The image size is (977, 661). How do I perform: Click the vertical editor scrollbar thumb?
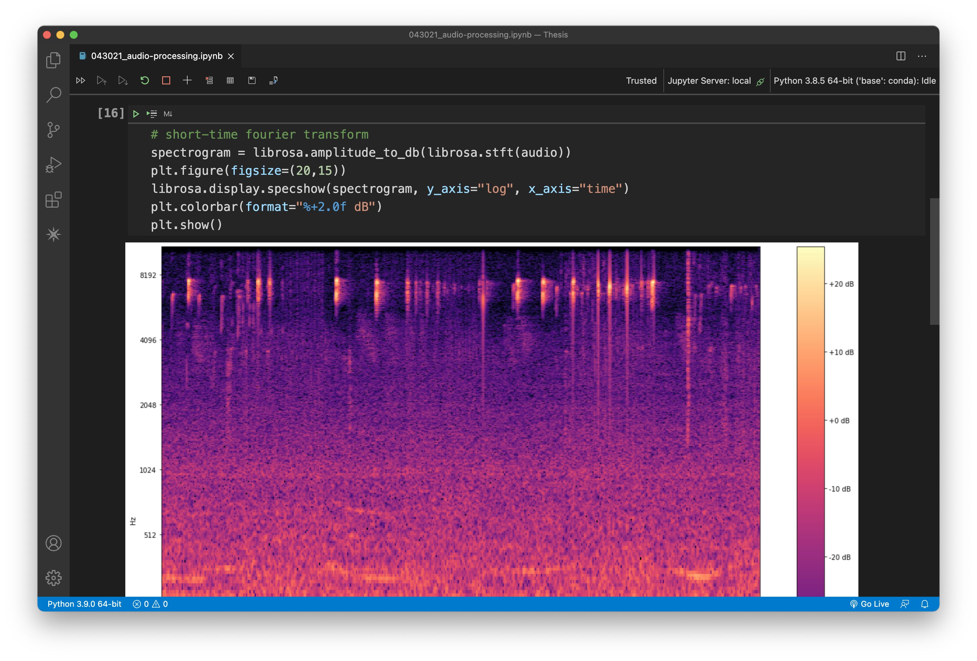(x=934, y=261)
